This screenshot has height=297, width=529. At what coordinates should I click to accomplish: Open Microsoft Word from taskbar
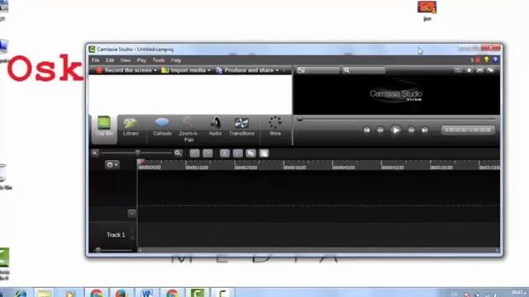coord(147,293)
